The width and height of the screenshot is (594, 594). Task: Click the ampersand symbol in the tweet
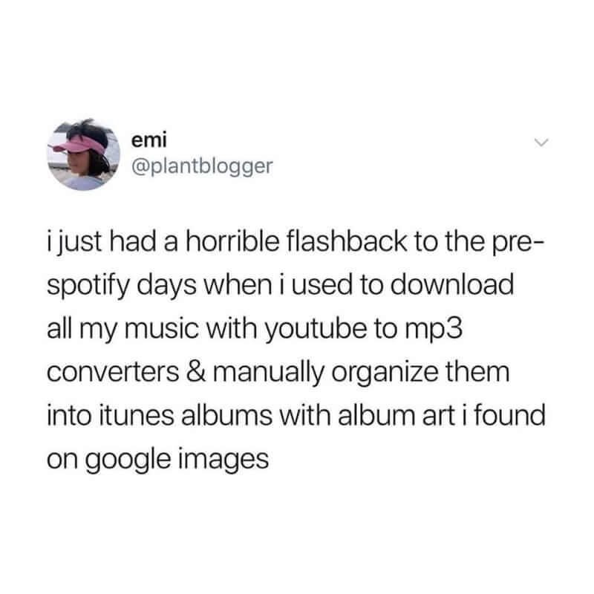[196, 372]
